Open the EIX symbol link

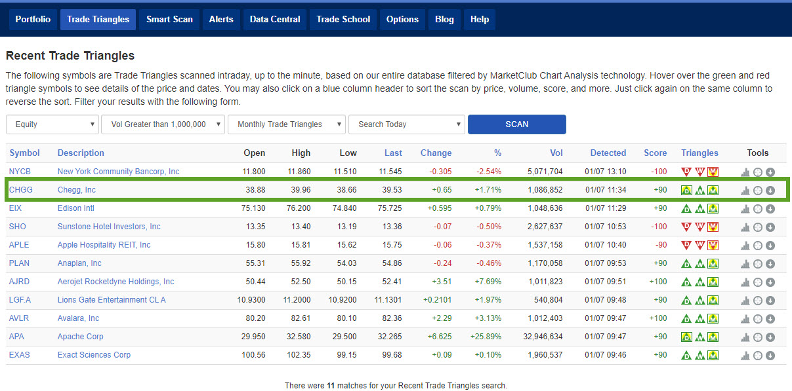coord(16,208)
